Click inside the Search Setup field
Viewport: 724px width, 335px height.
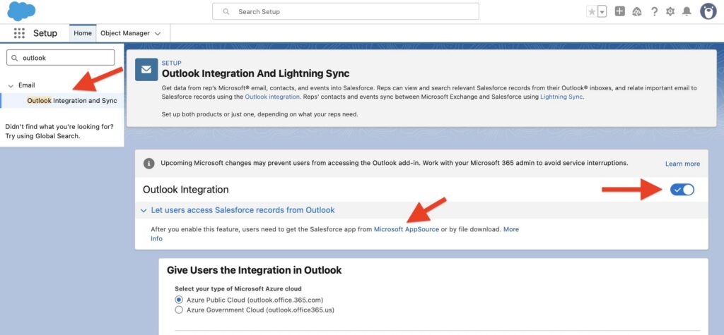click(x=345, y=11)
